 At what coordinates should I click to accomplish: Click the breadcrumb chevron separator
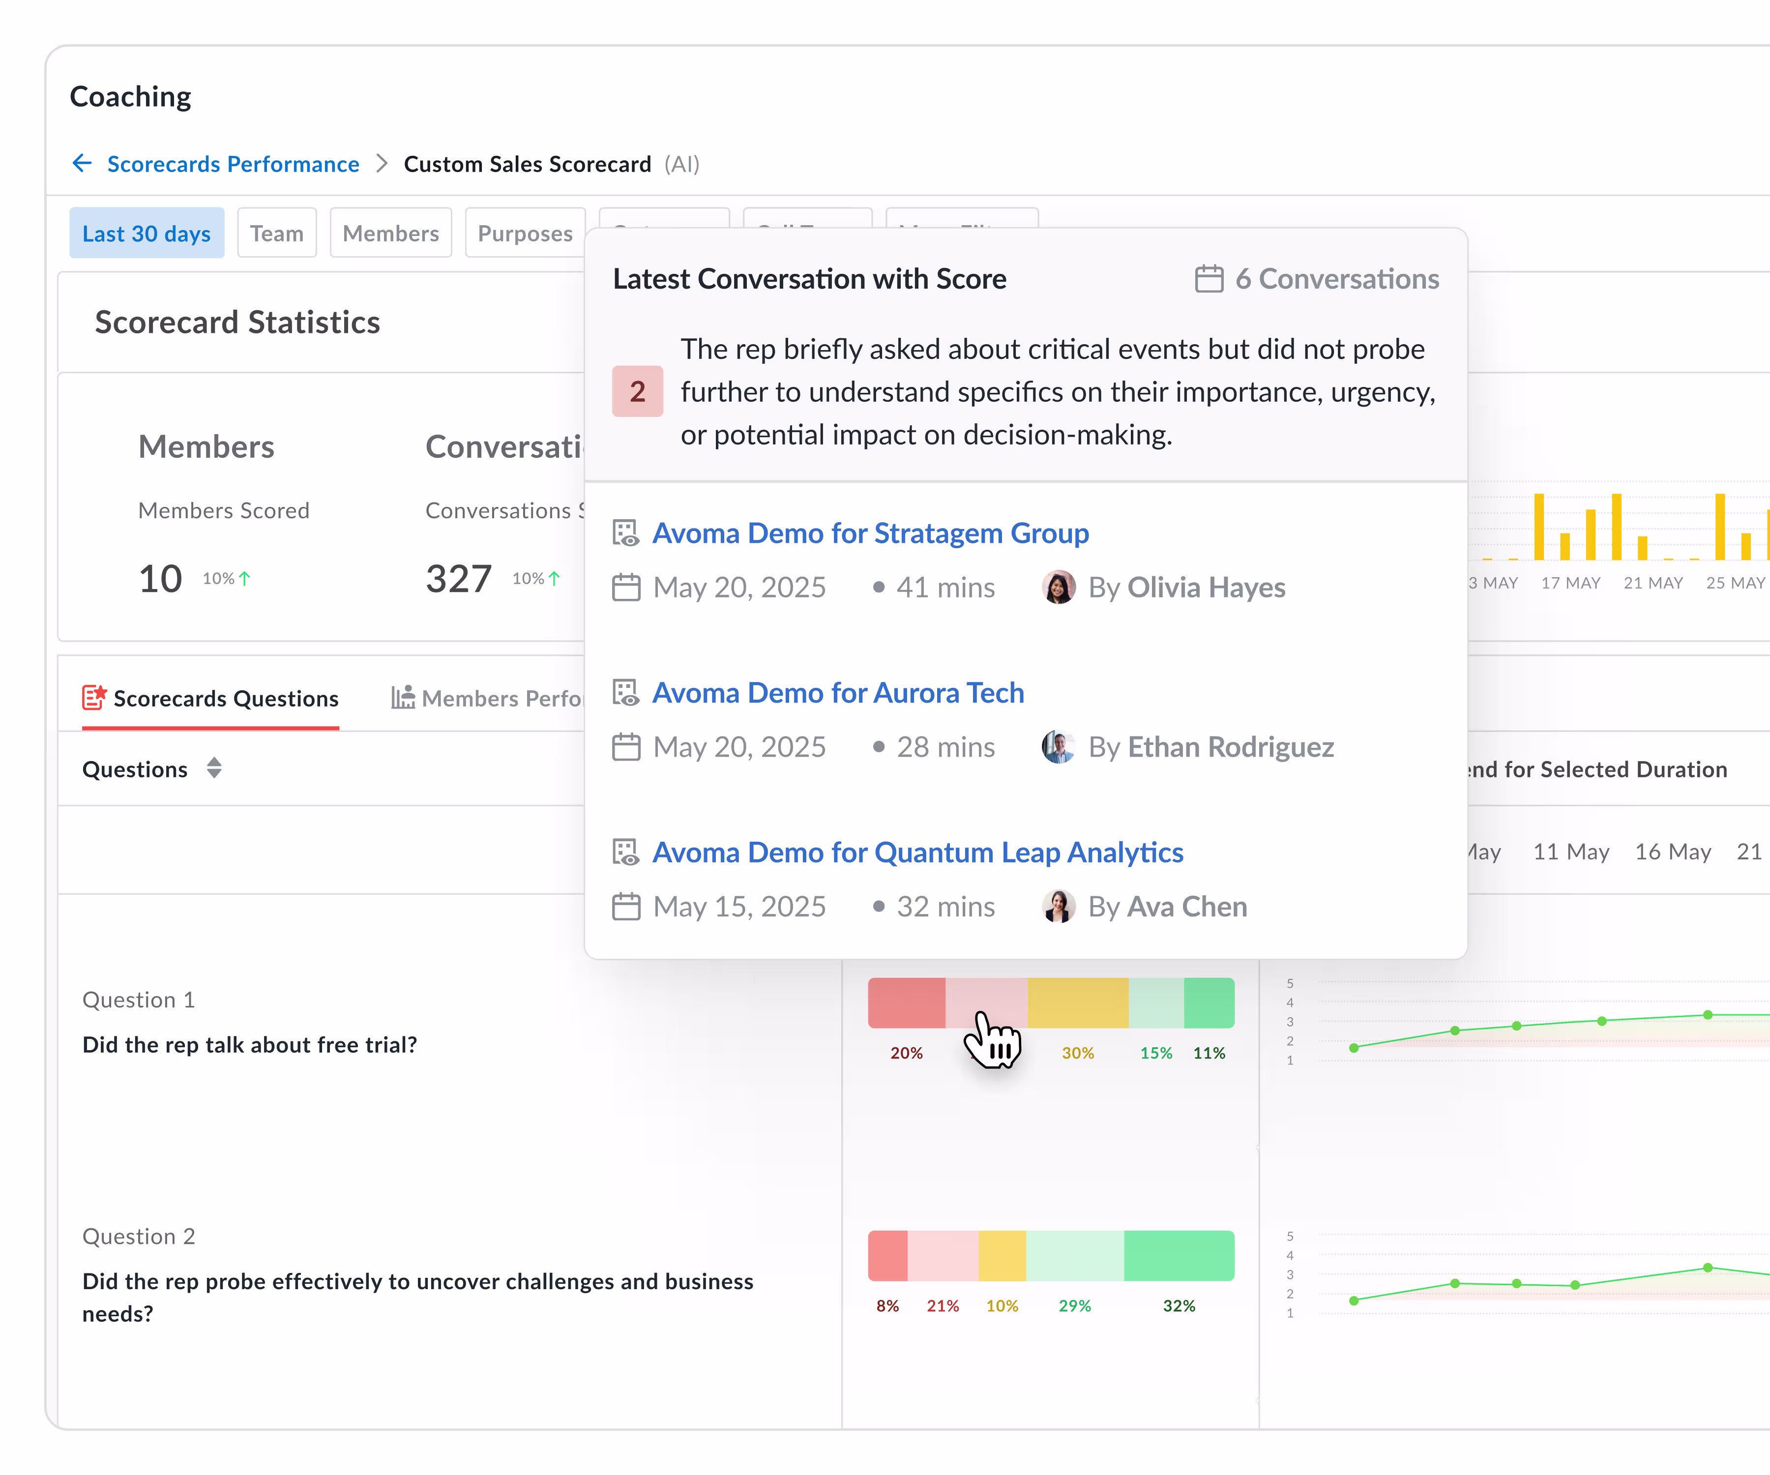[x=382, y=164]
